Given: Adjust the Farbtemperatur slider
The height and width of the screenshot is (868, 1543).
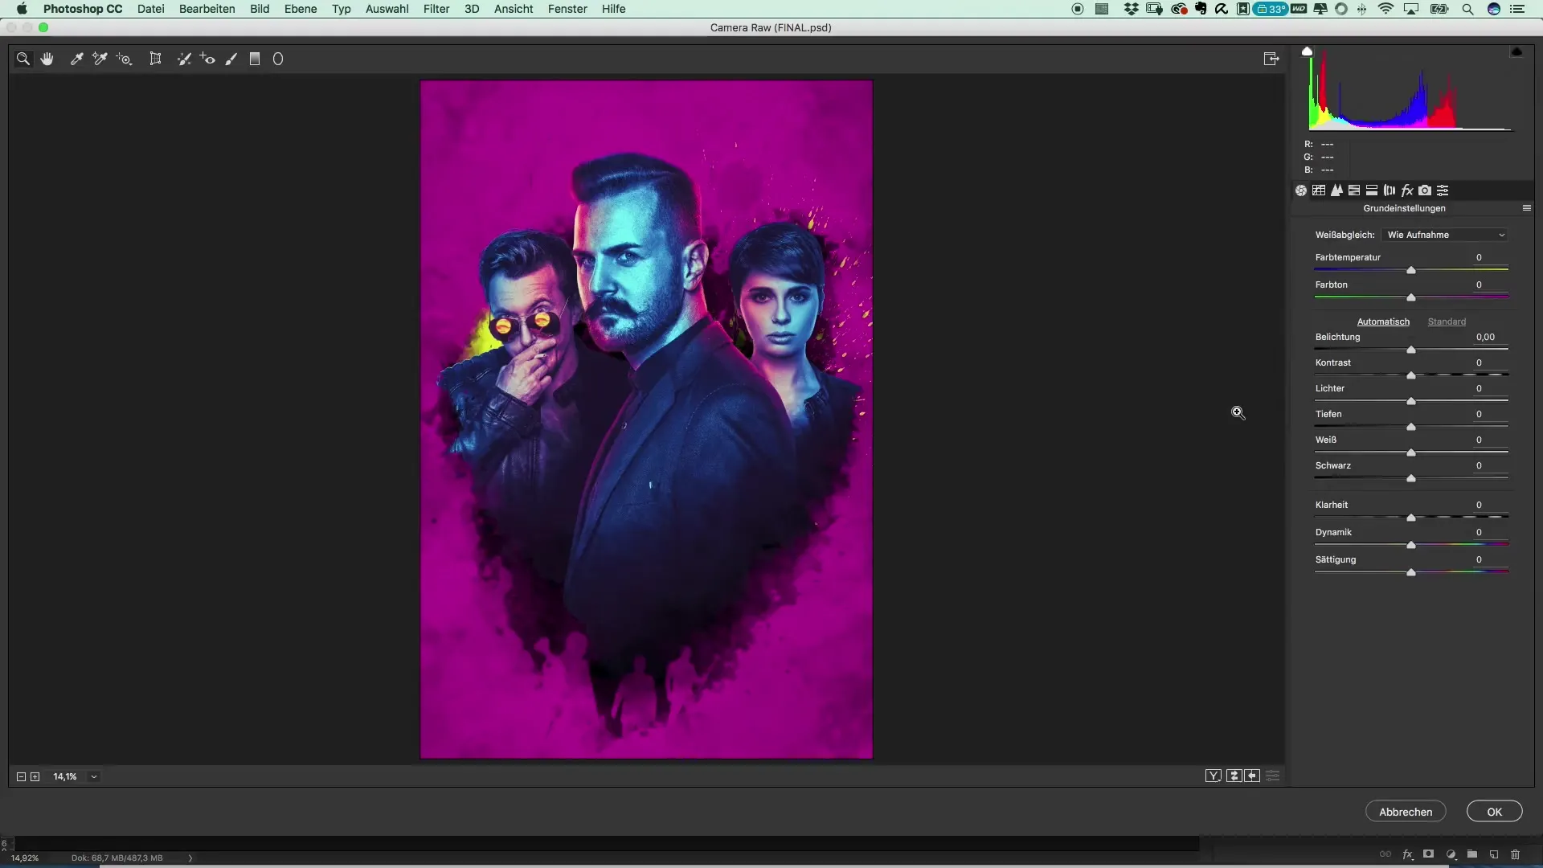Looking at the screenshot, I should [x=1411, y=270].
